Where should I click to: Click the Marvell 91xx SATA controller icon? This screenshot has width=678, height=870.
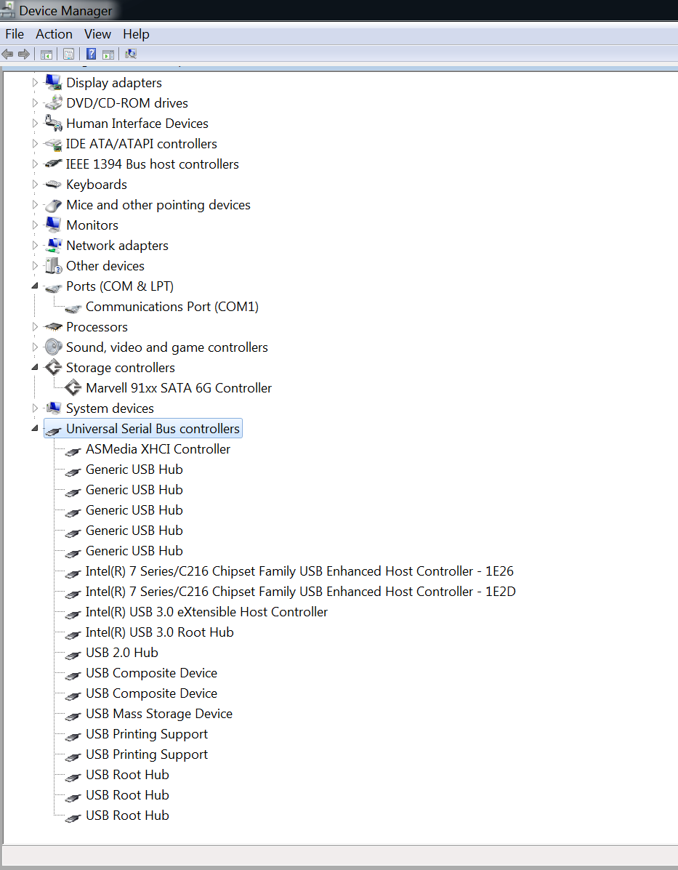[x=73, y=387]
